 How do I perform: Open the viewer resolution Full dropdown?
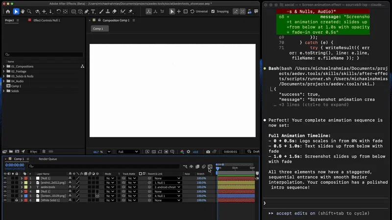(x=128, y=152)
